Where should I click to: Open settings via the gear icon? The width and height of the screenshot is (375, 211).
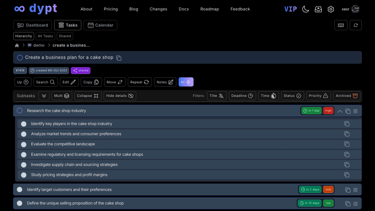pos(331,9)
